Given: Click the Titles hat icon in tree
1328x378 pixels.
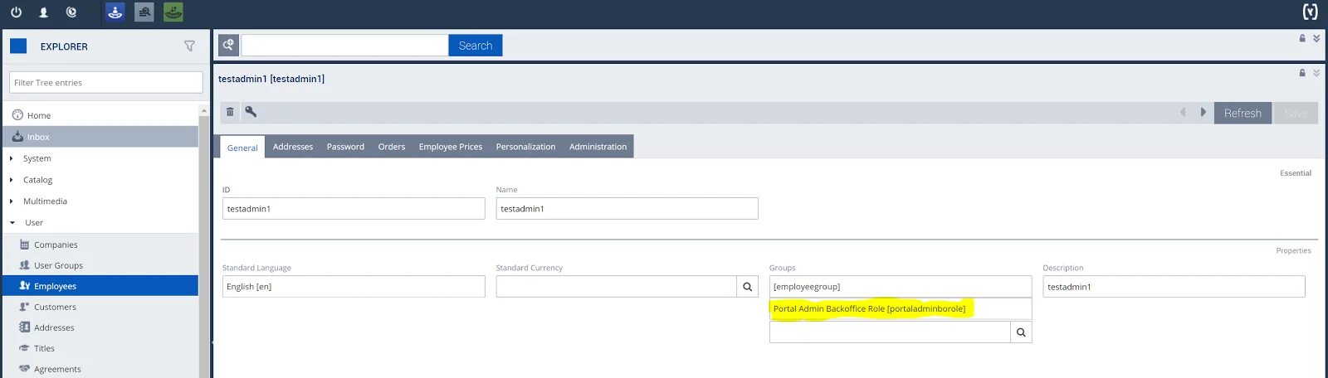Looking at the screenshot, I should click(24, 348).
